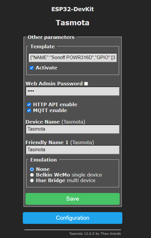This screenshot has width=151, height=238.
Task: Click the Web Admin Password field
Action: click(x=73, y=91)
